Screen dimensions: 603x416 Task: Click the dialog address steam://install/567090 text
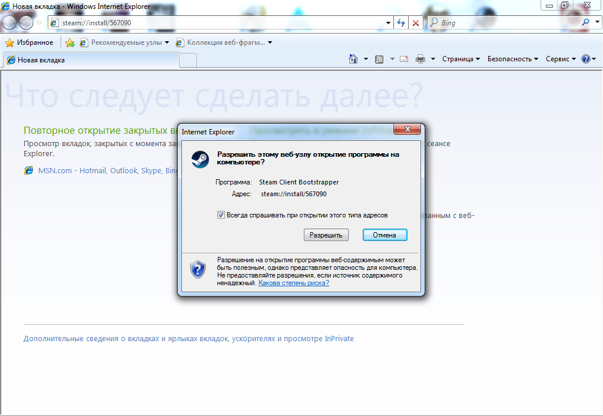click(294, 194)
